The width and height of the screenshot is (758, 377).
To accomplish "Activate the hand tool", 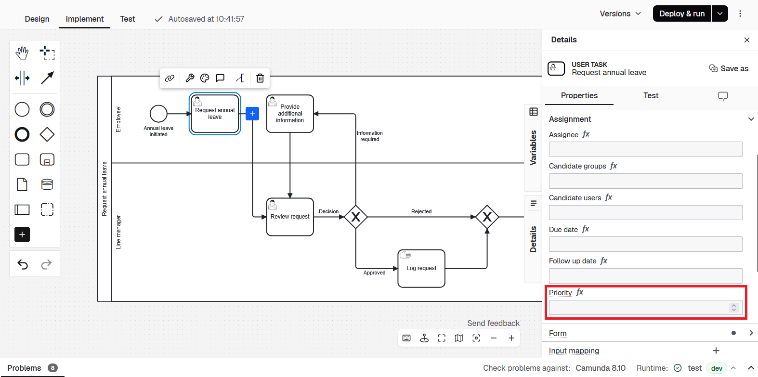I will (22, 52).
